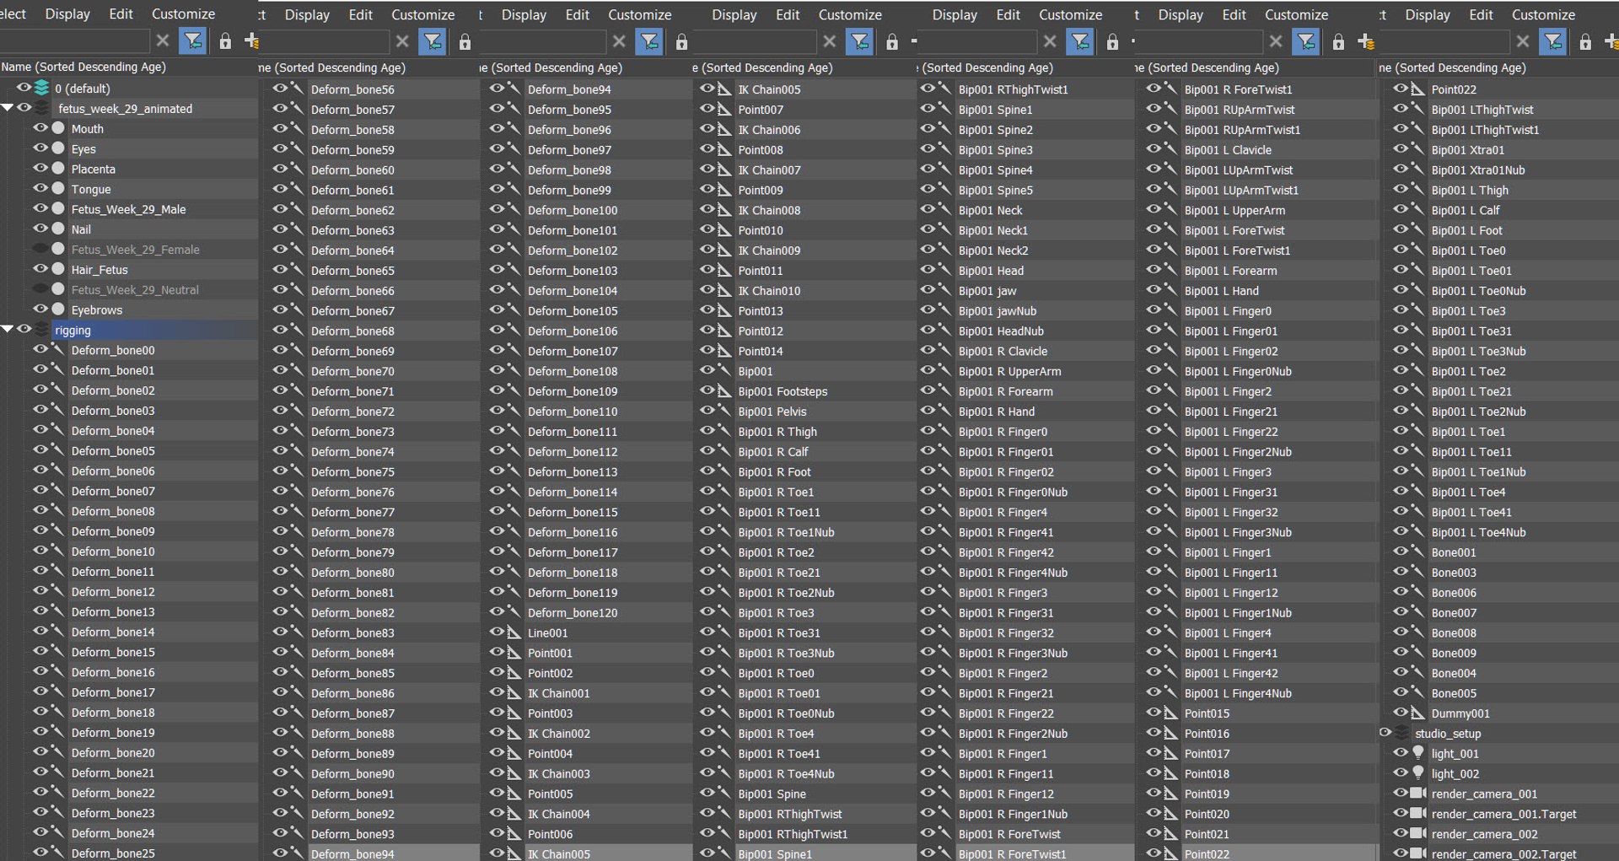This screenshot has height=861, width=1619.
Task: Collapse the fetus_week_29_animated layer
Action: coord(8,107)
